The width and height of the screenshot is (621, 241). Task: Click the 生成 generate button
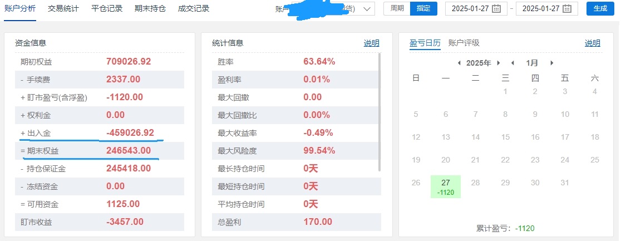pos(600,9)
